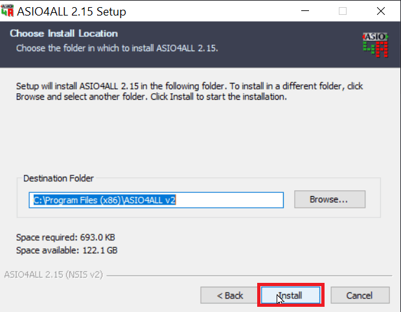Click the separator line beside NSIS branding
The width and height of the screenshot is (401, 312).
[x=249, y=276]
